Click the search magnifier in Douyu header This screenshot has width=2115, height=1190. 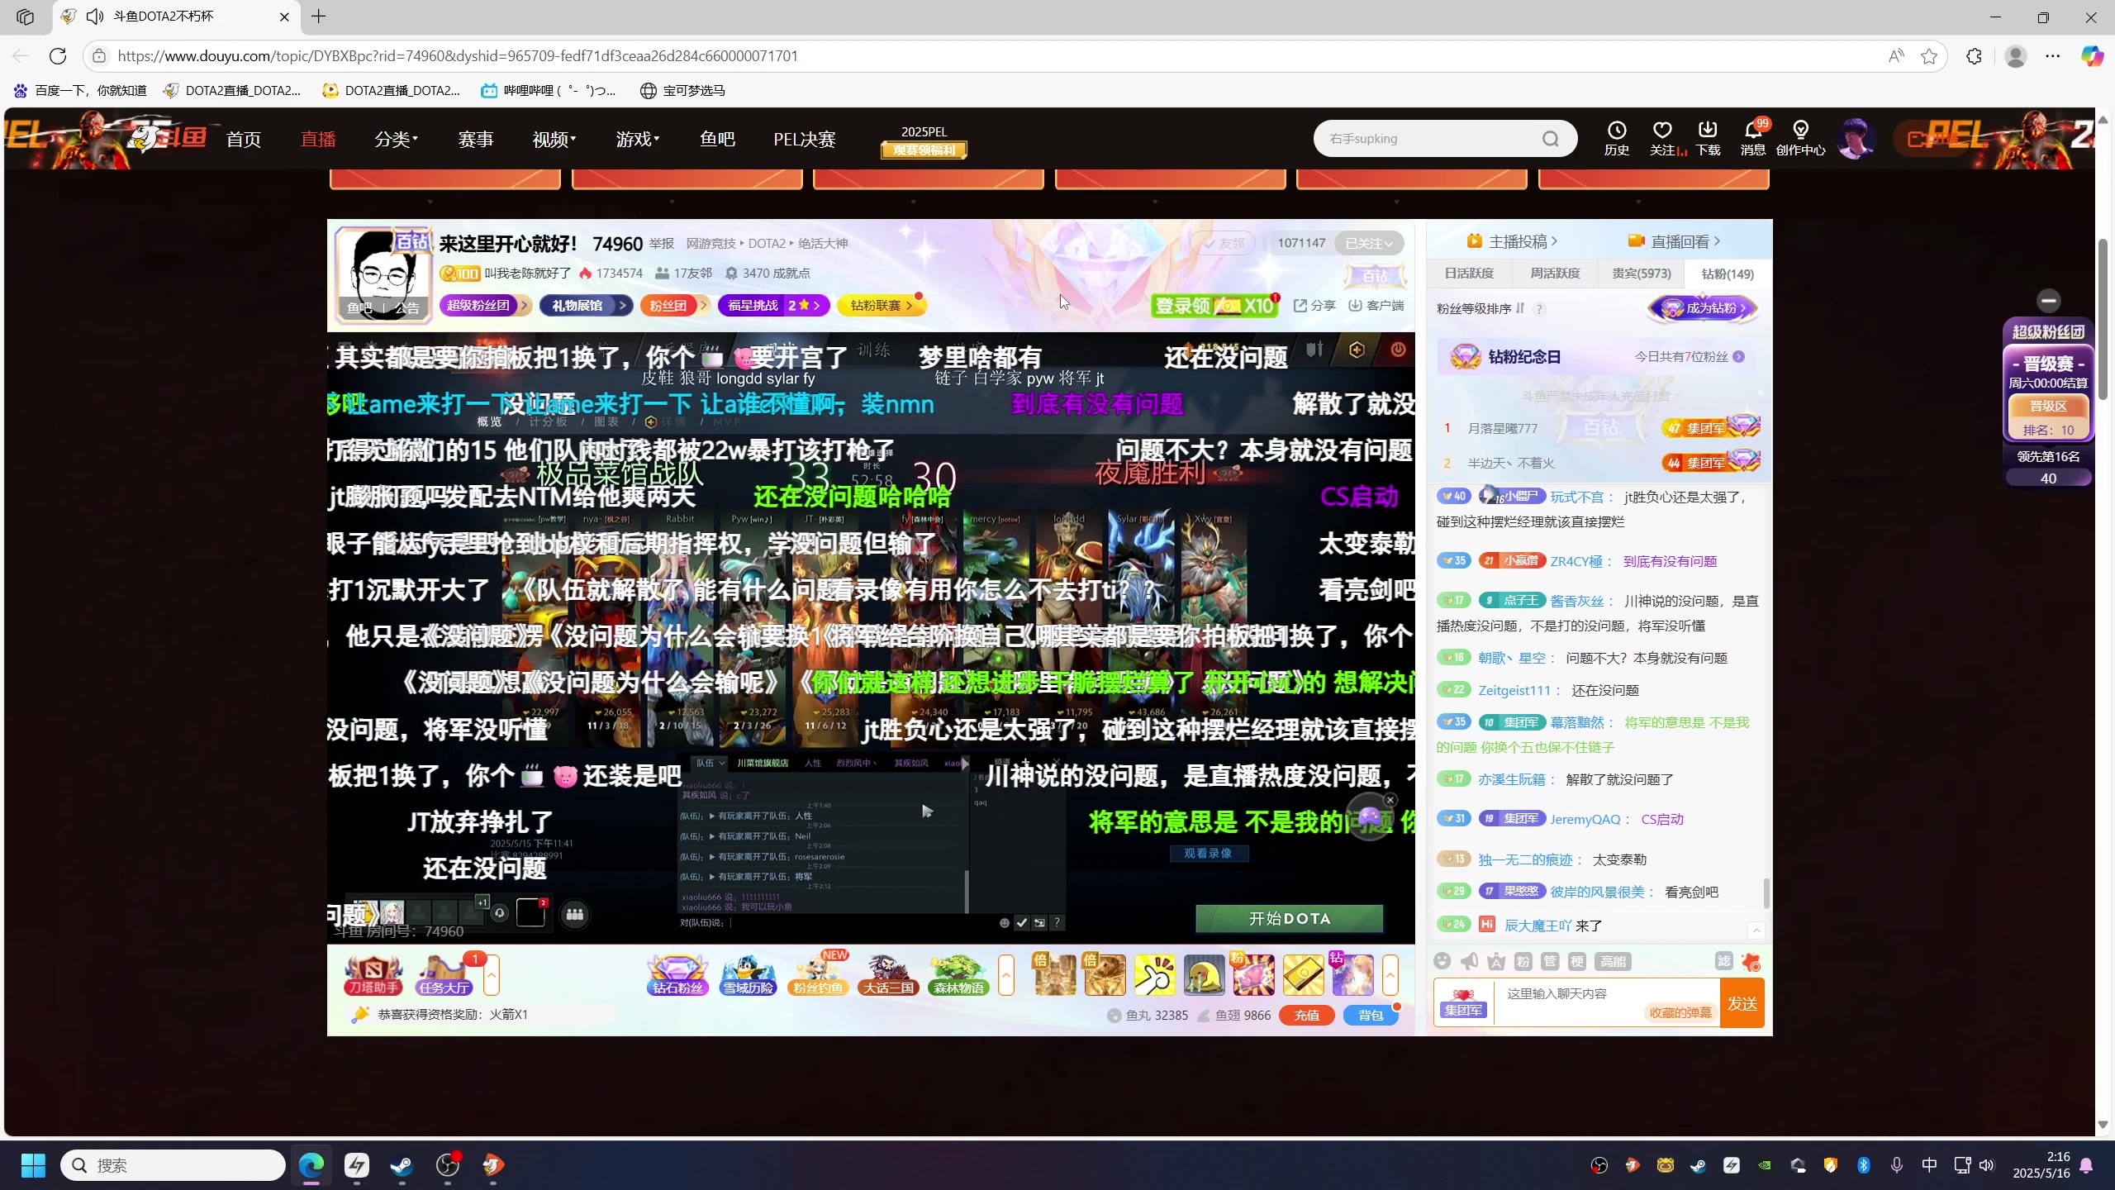tap(1551, 139)
